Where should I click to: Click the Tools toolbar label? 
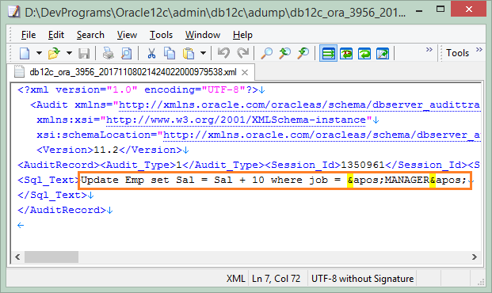457,53
